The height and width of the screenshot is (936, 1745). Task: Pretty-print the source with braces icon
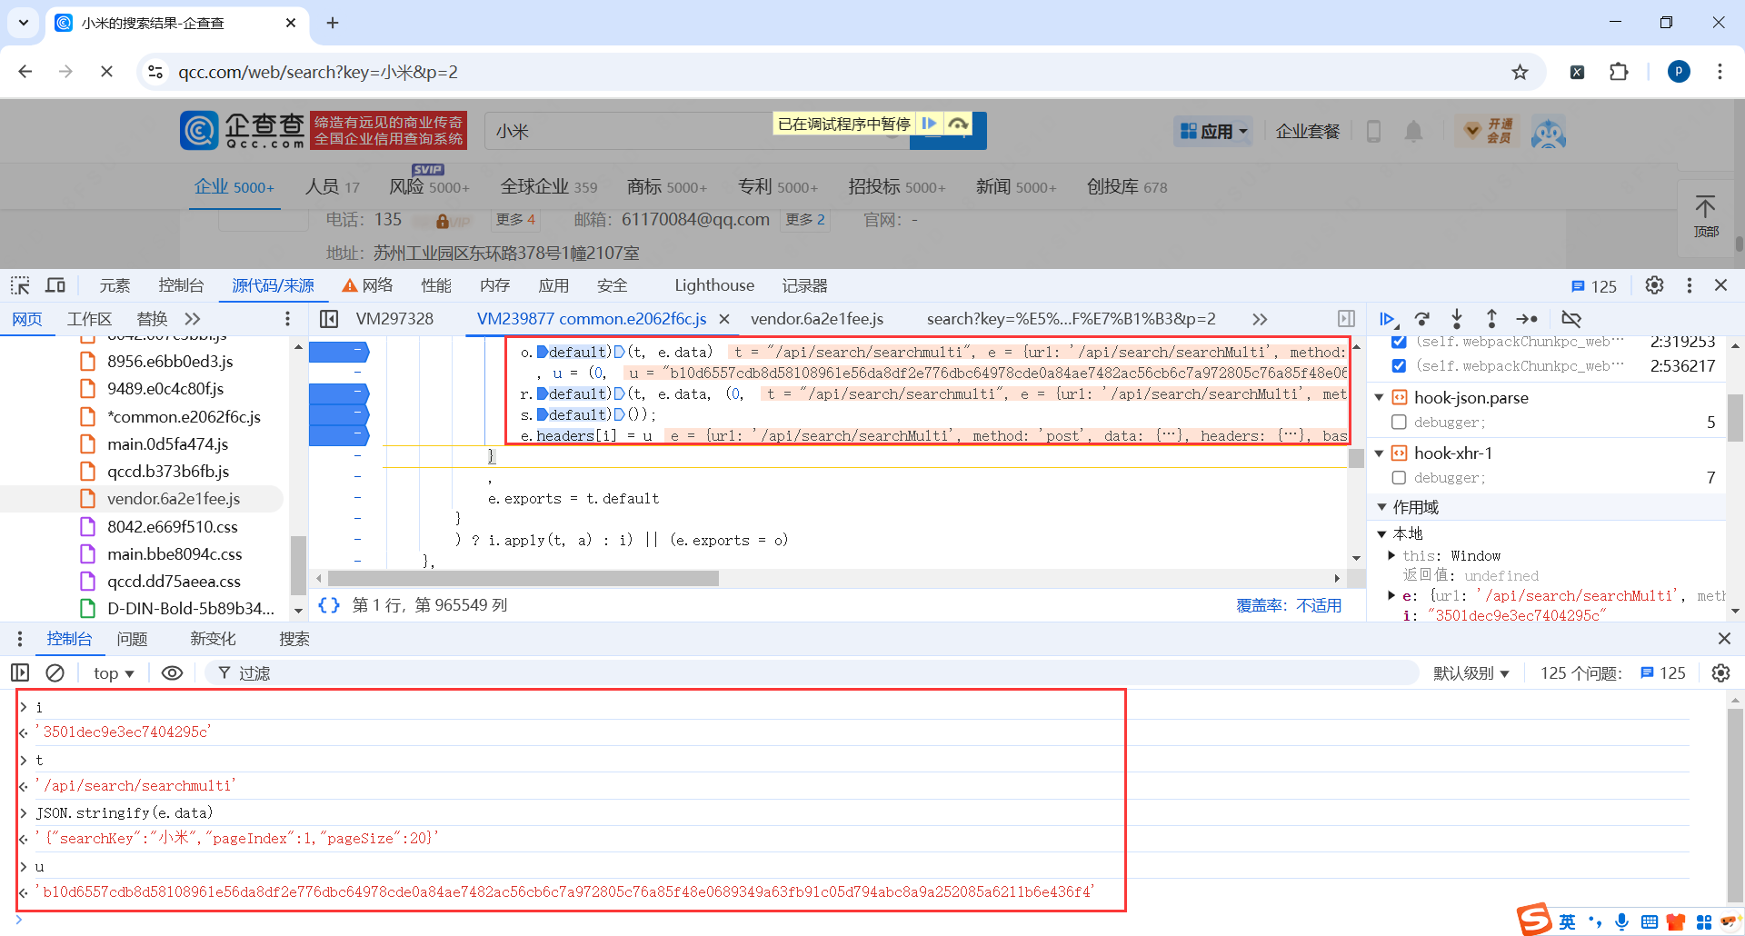329,605
